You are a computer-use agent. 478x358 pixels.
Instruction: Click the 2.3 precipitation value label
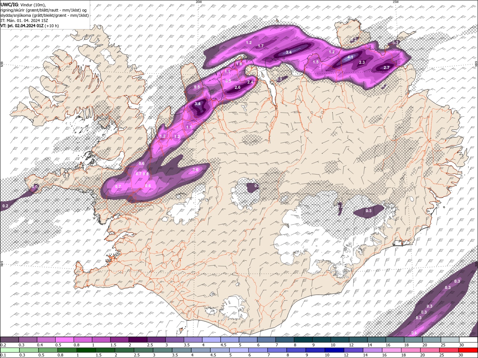click(362, 62)
